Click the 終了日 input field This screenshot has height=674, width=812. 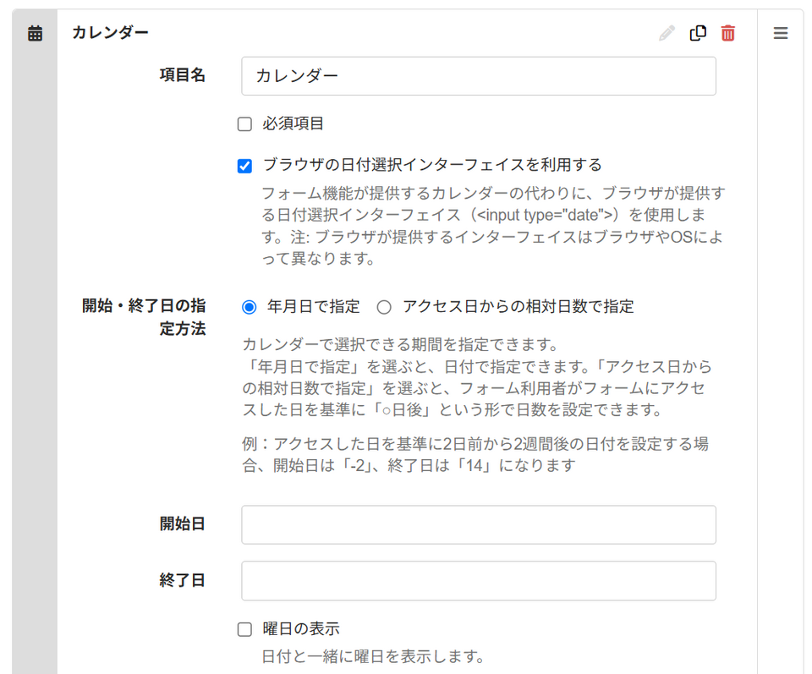pyautogui.click(x=479, y=581)
